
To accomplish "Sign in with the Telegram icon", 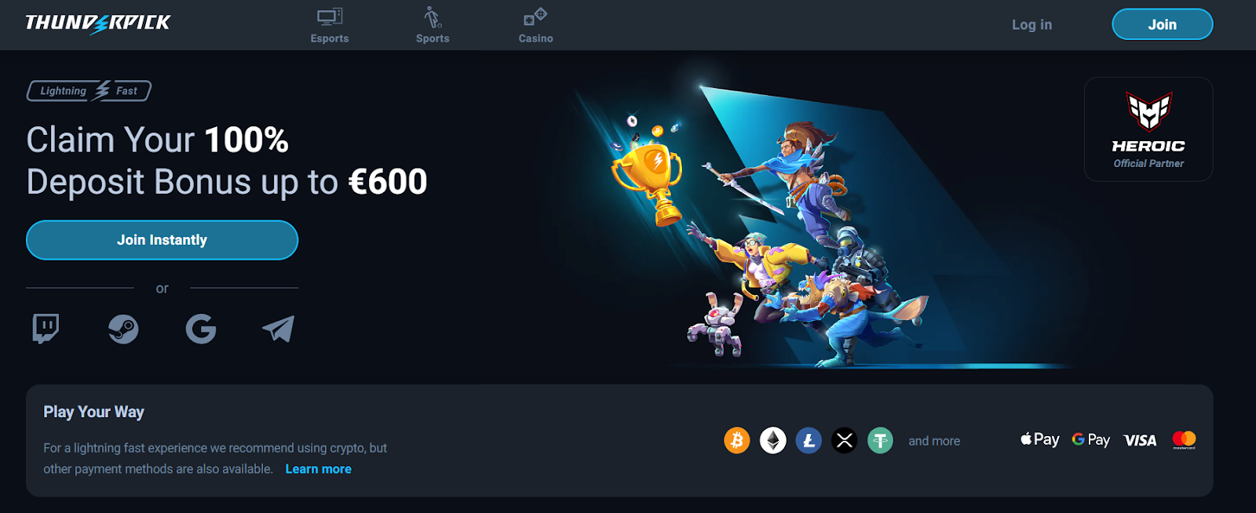I will point(279,329).
